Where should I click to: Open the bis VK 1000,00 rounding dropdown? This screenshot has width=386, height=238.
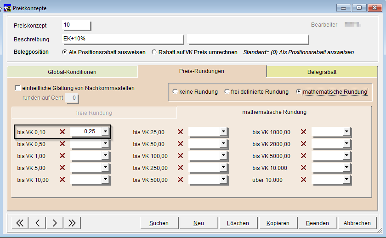[x=346, y=131]
